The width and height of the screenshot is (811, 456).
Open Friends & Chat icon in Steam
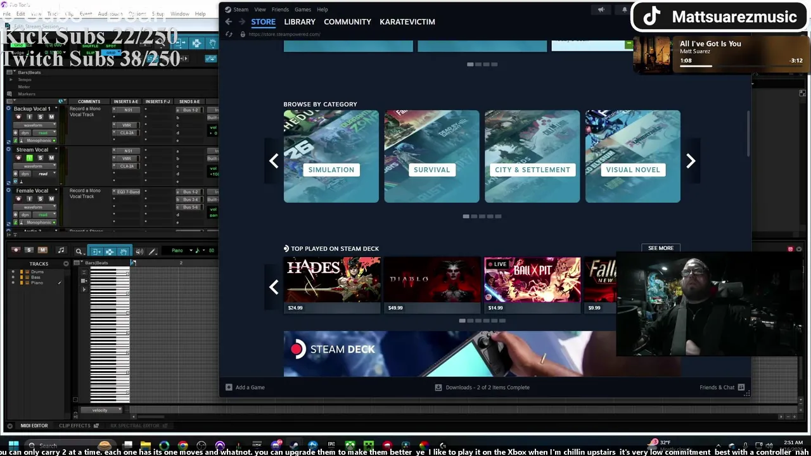tap(741, 387)
